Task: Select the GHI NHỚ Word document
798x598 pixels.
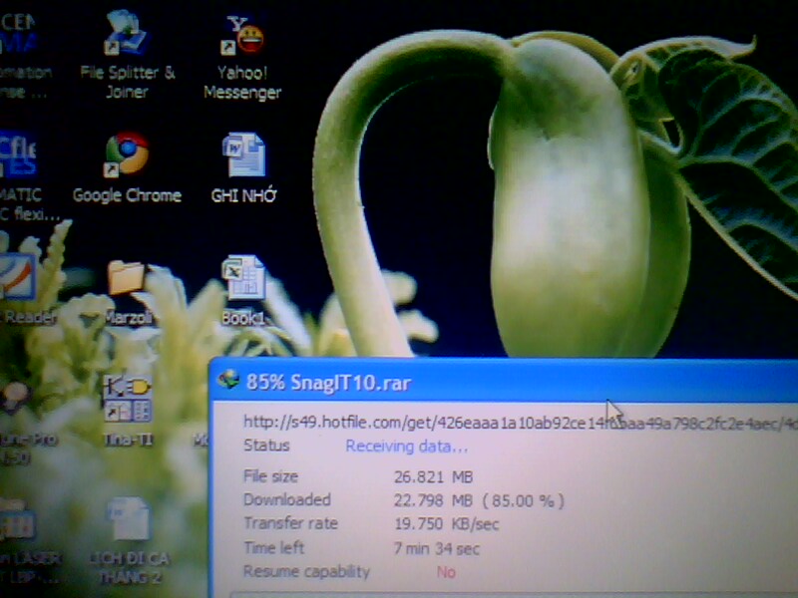Action: pos(243,157)
